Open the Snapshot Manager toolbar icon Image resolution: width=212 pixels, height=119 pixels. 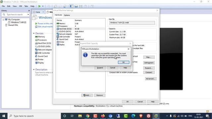point(65,6)
